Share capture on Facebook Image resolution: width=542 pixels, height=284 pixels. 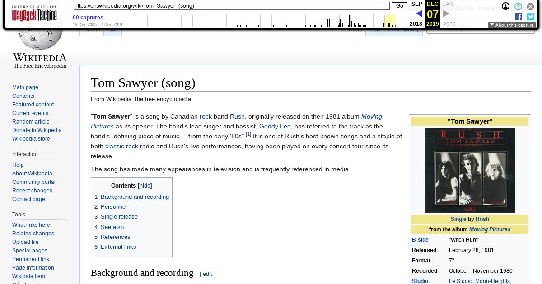519,17
